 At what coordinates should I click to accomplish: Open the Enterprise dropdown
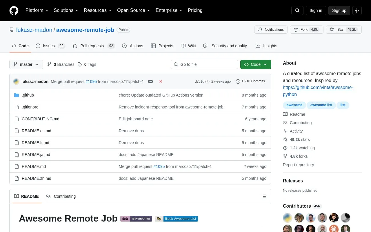pos(169,10)
